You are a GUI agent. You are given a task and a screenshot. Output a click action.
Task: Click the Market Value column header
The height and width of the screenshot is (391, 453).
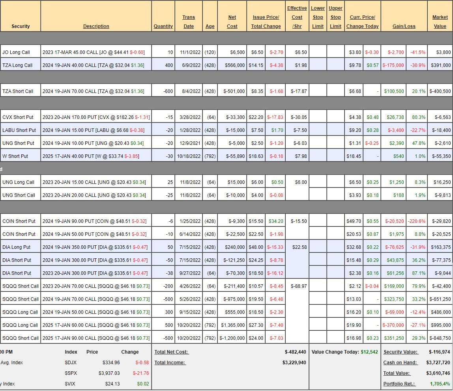pyautogui.click(x=440, y=22)
